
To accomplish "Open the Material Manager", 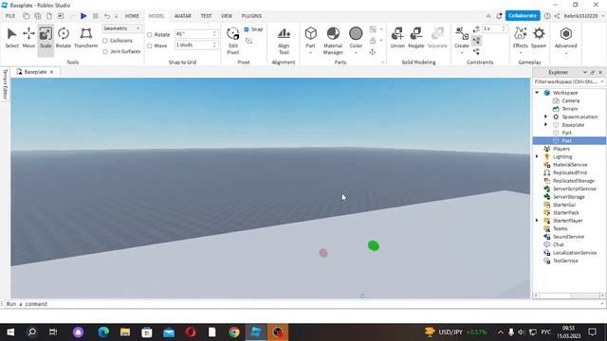I will click(333, 41).
